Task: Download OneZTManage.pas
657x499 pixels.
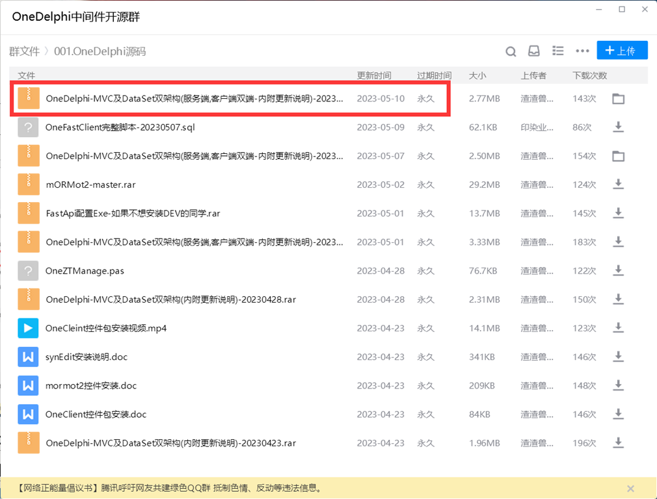Action: 618,271
